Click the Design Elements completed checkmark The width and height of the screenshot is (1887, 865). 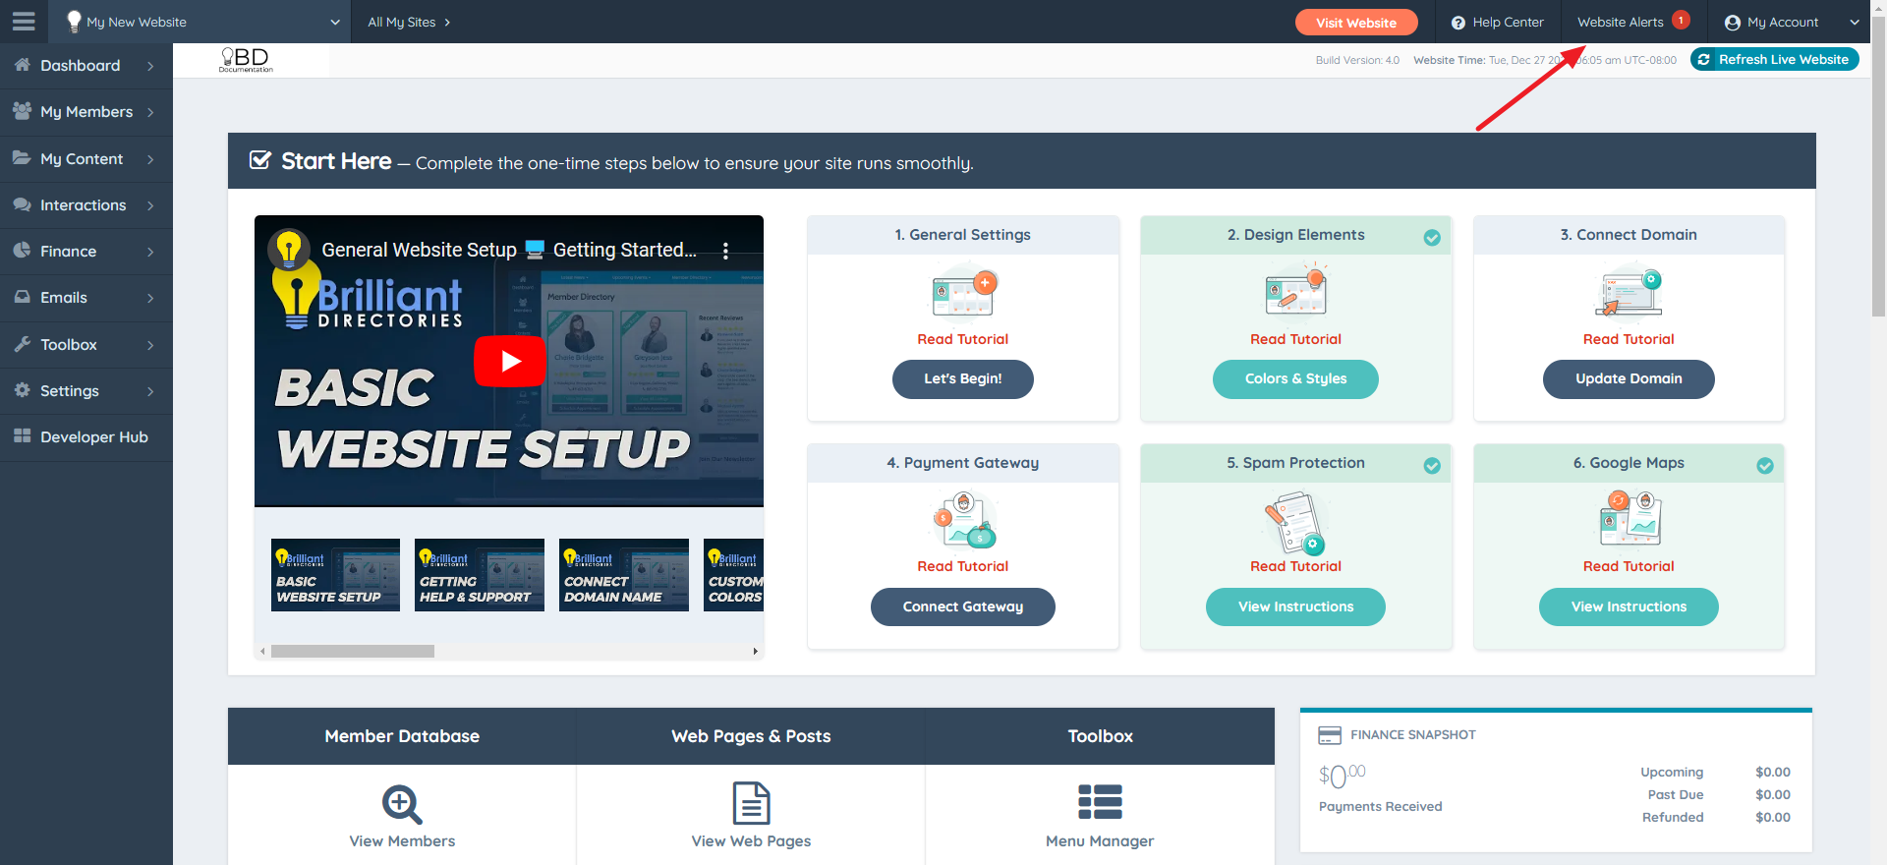click(1432, 237)
